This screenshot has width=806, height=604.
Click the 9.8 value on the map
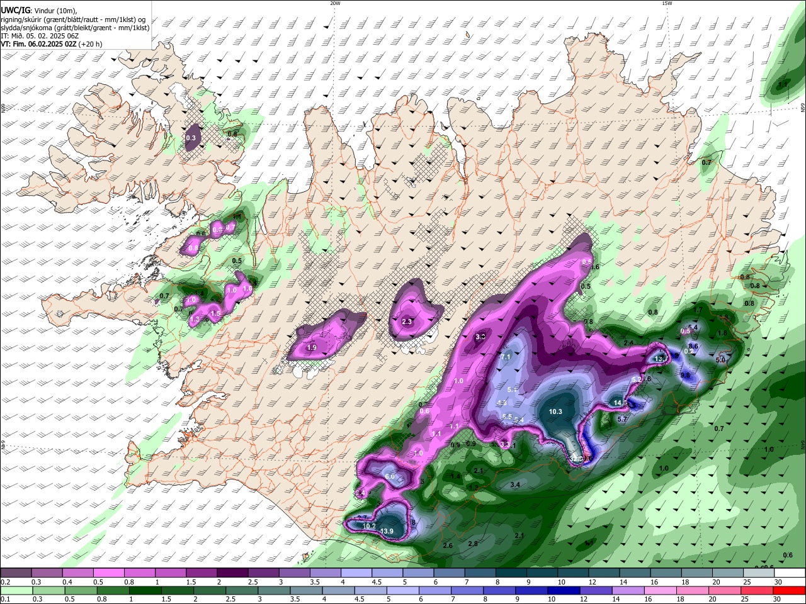coord(686,375)
